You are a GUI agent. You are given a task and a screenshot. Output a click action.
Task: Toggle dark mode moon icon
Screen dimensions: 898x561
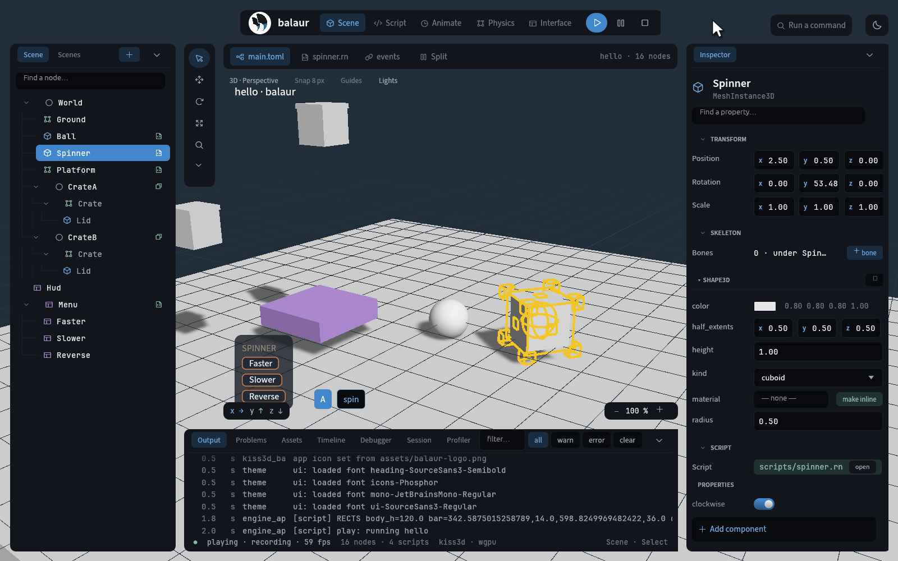877,25
